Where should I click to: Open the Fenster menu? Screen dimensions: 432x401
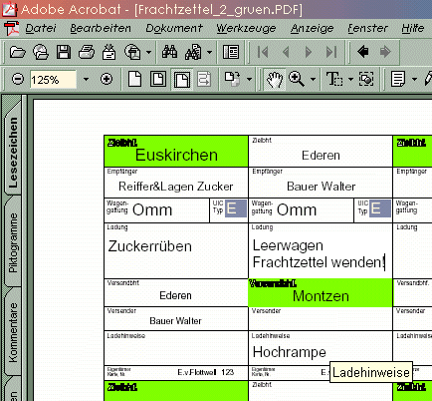367,28
